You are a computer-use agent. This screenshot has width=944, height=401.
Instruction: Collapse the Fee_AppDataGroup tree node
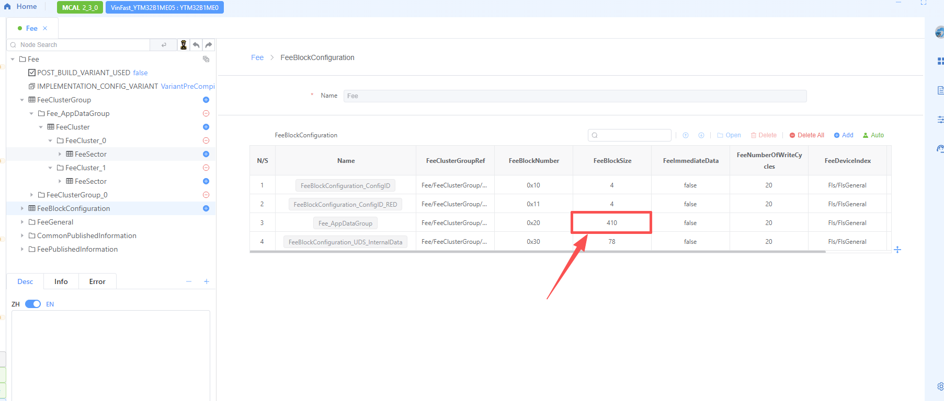[31, 113]
